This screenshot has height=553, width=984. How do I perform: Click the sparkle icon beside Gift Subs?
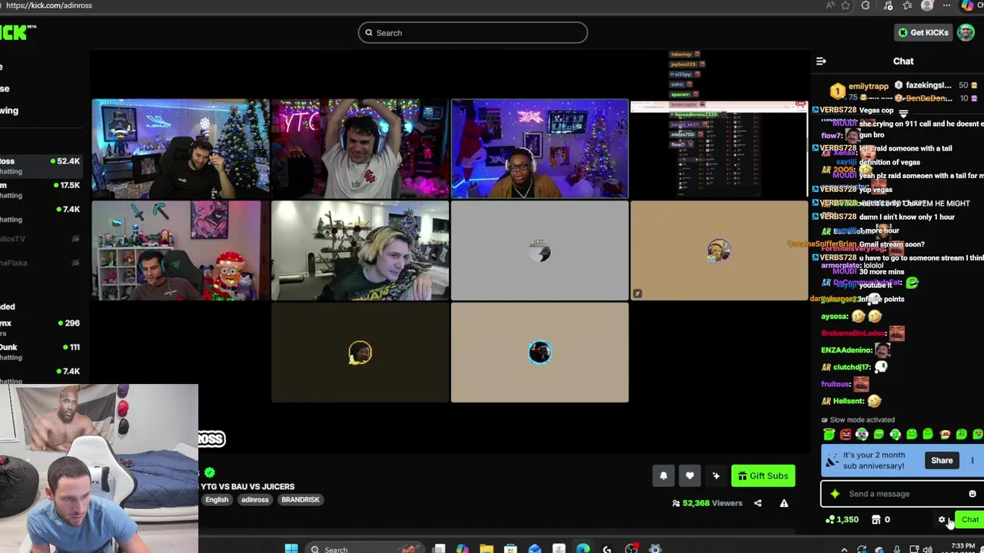pyautogui.click(x=716, y=476)
